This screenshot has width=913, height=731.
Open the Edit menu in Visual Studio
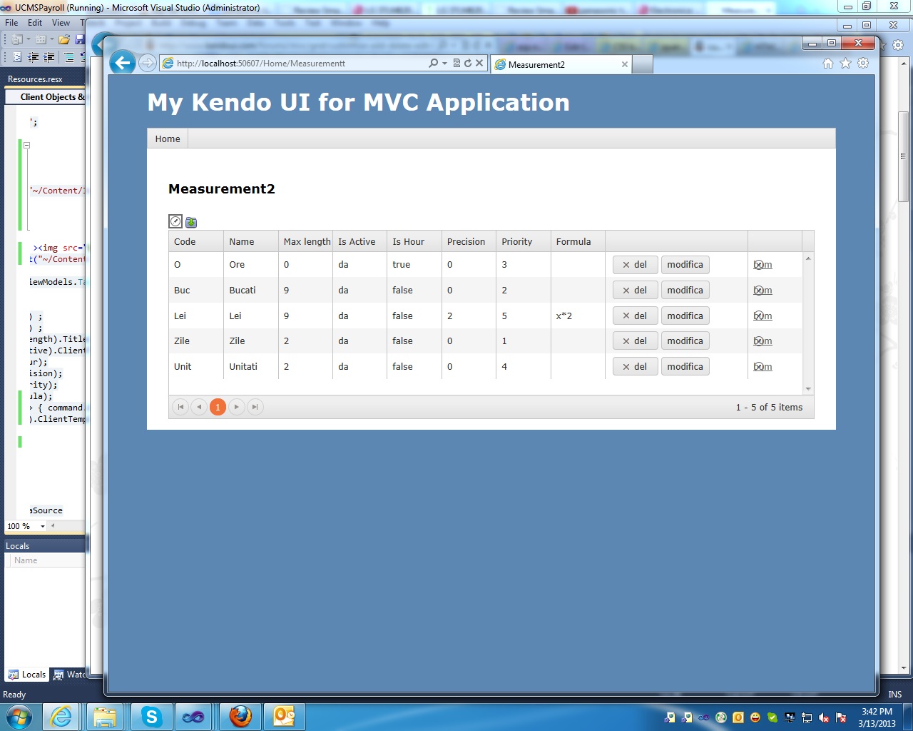click(35, 23)
